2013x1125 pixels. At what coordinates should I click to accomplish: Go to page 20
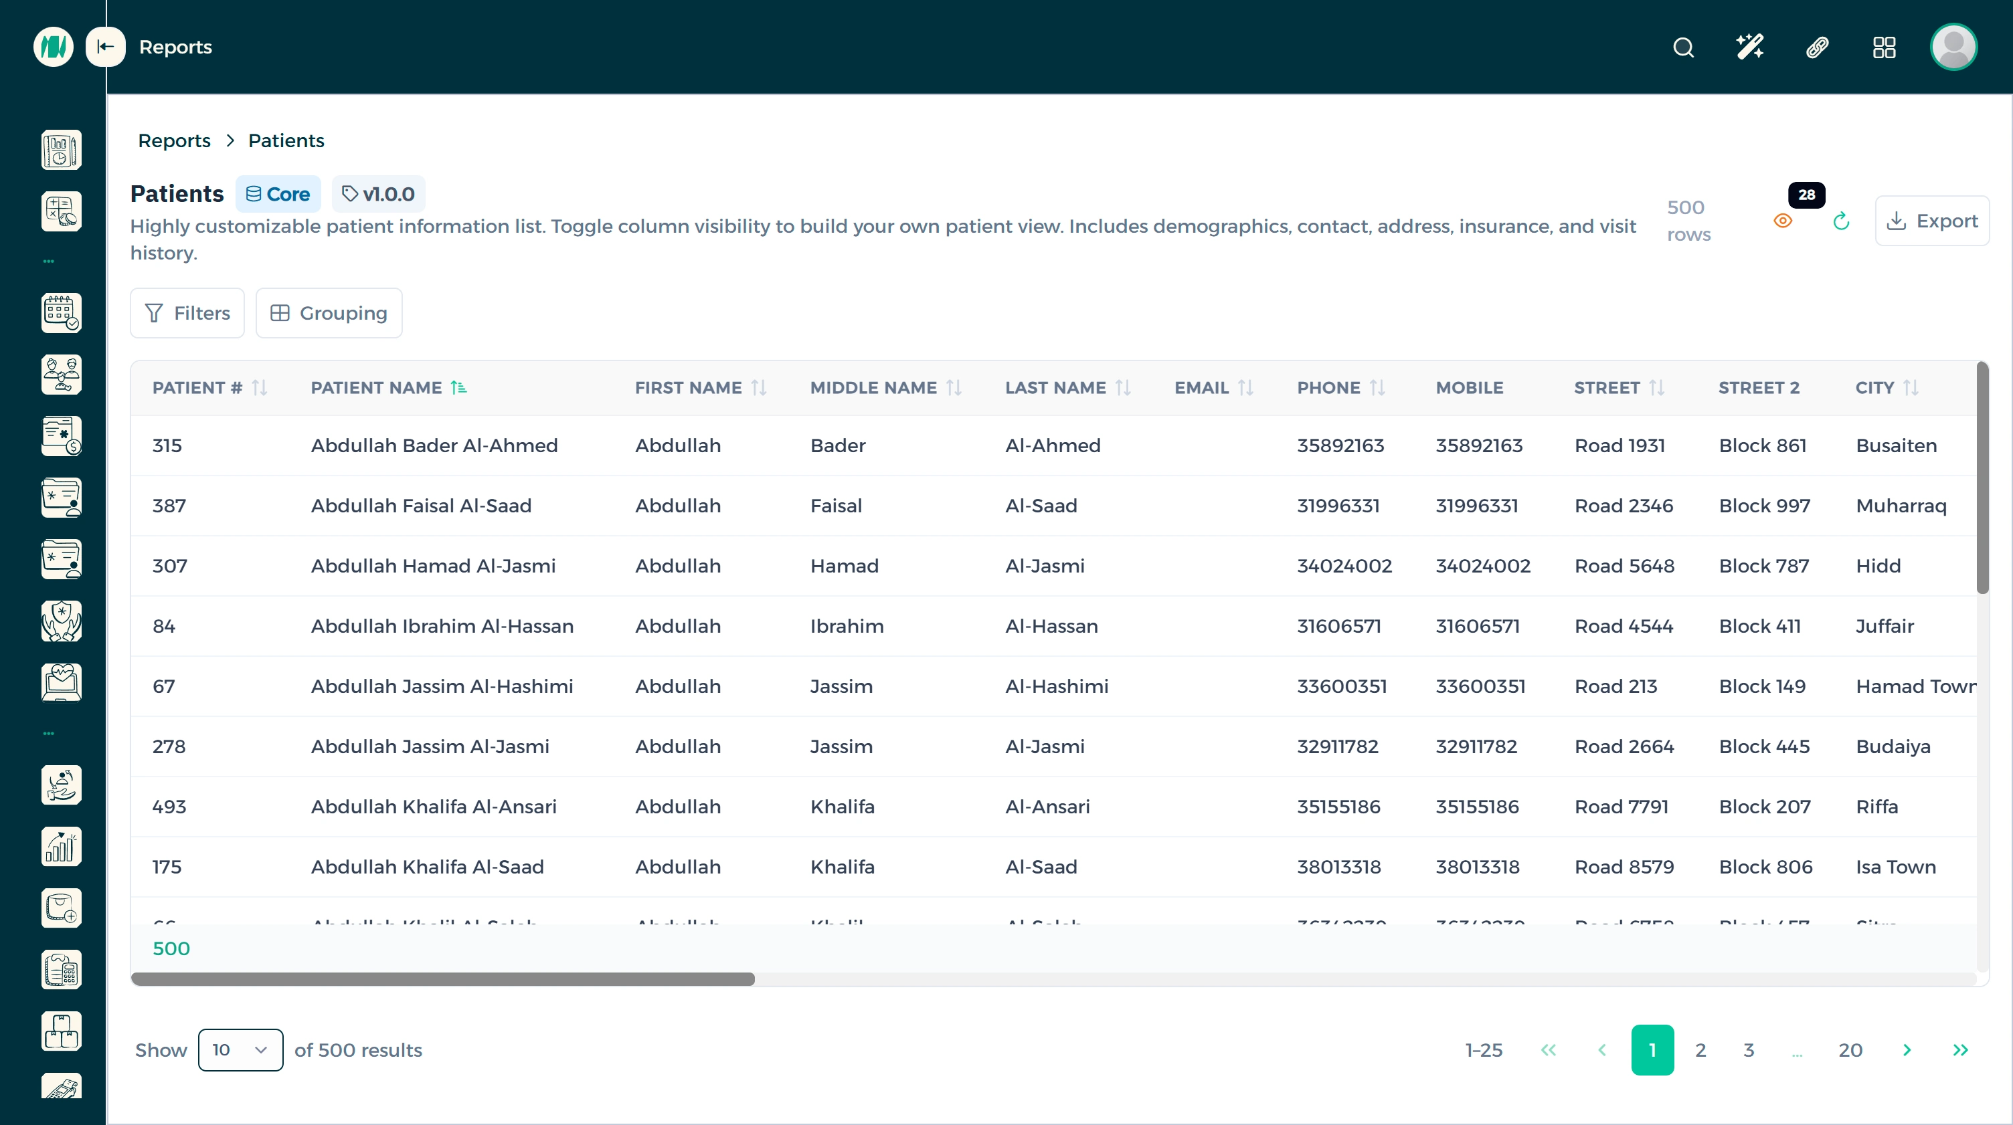pos(1850,1050)
